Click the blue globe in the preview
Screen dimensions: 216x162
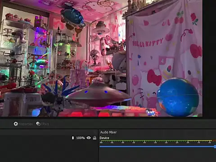pyautogui.click(x=178, y=97)
